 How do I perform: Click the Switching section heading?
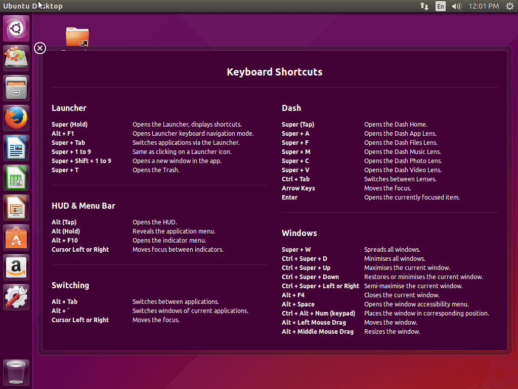tap(70, 286)
